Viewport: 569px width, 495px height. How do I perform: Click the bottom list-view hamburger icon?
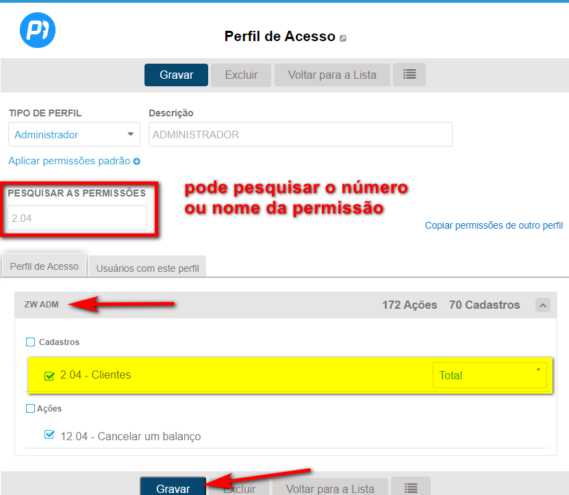tap(411, 487)
